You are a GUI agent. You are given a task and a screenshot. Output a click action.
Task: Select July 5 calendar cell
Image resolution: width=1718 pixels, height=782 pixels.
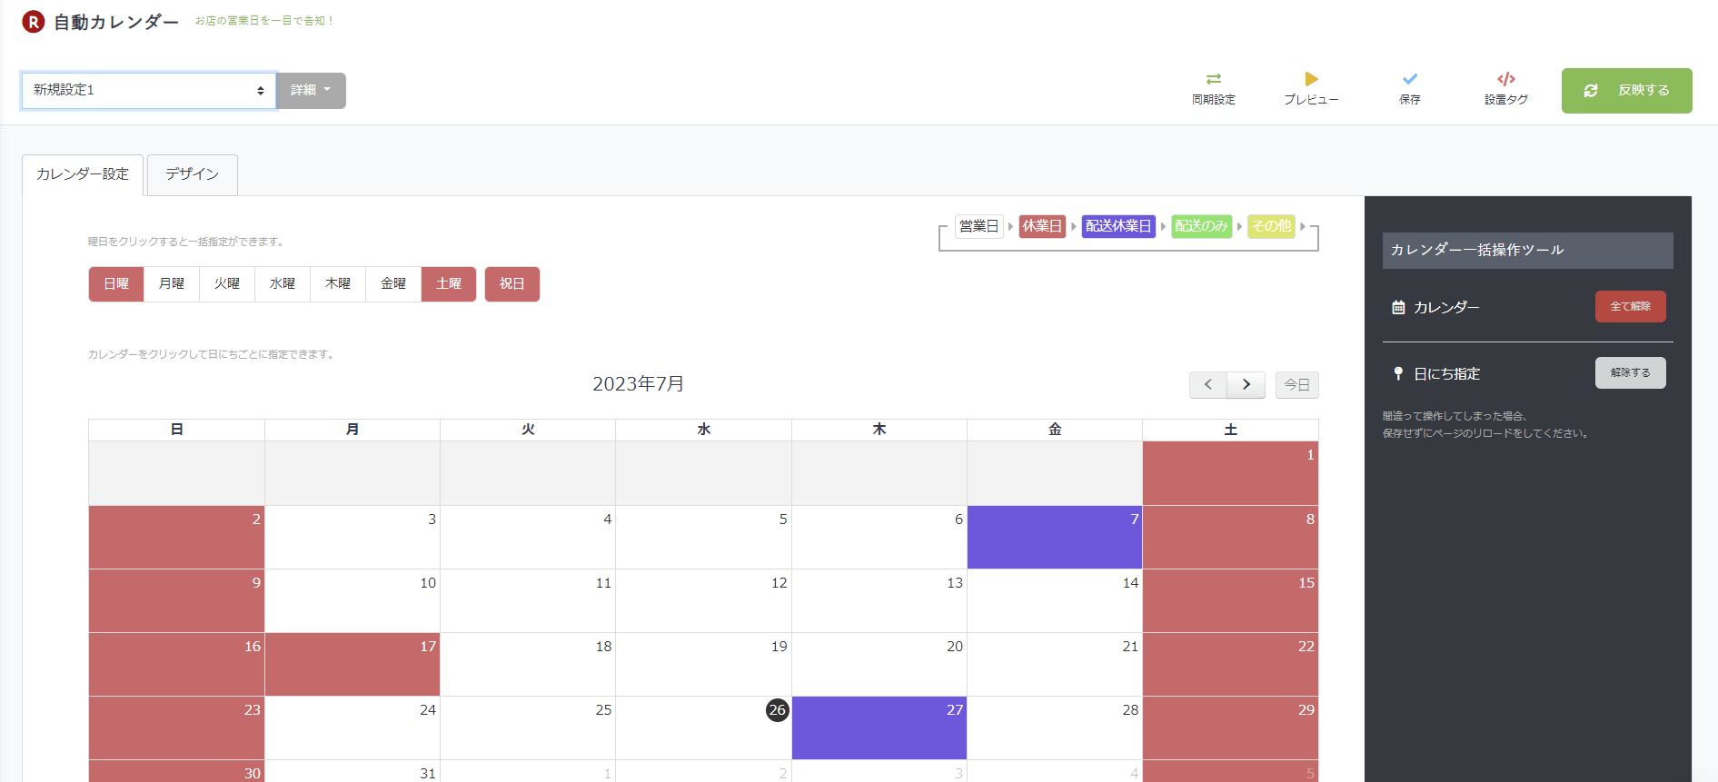(x=704, y=538)
